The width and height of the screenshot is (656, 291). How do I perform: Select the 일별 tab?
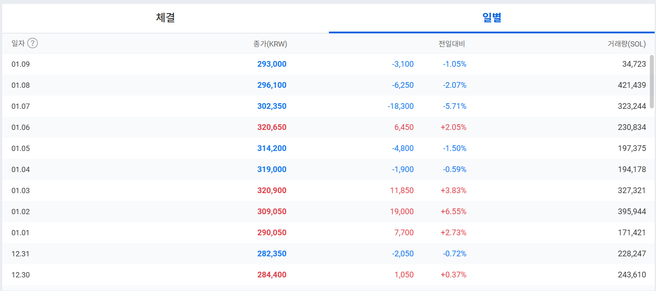click(x=492, y=18)
